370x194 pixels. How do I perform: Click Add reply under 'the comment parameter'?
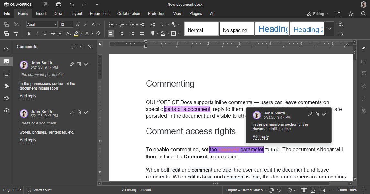point(28,96)
